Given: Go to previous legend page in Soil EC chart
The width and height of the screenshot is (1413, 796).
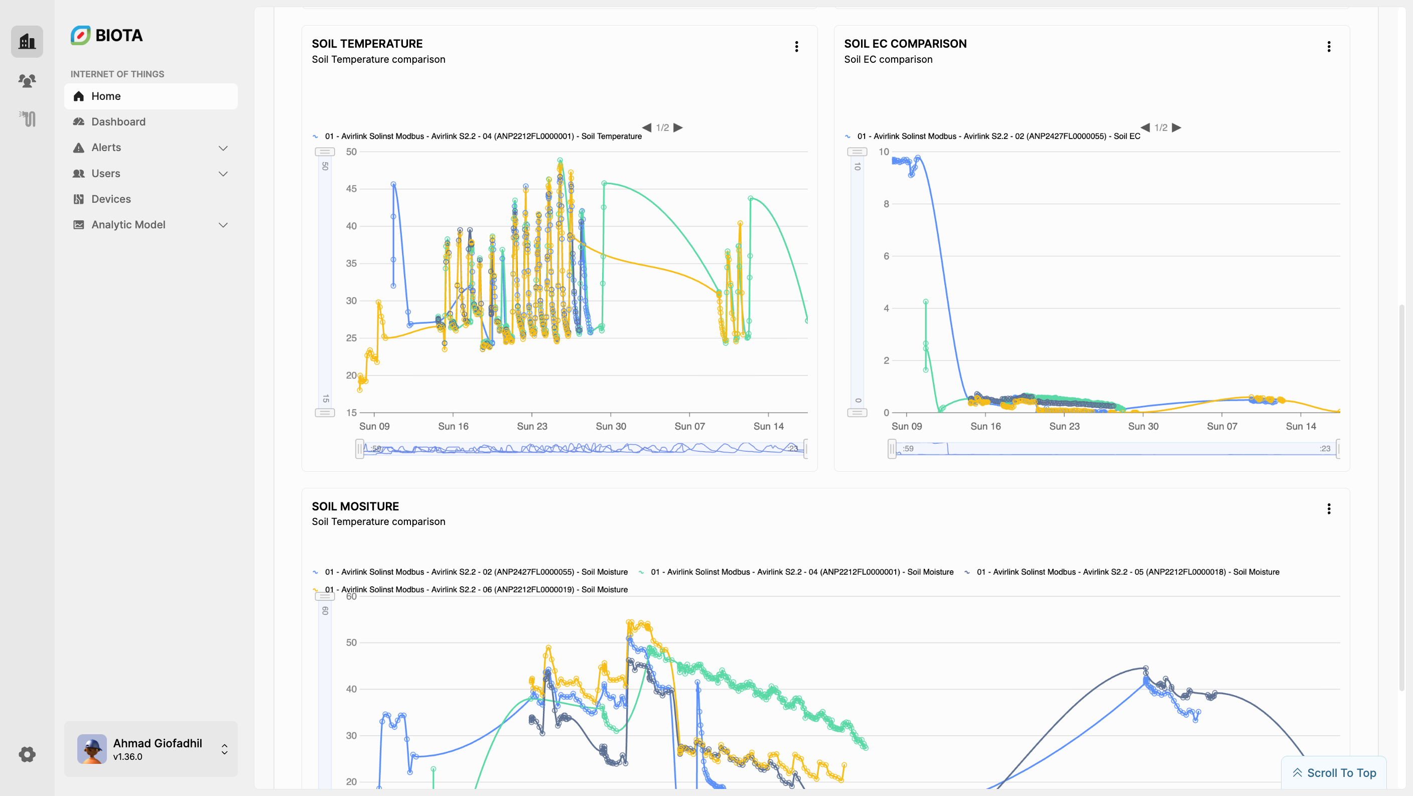Looking at the screenshot, I should click(x=1146, y=127).
